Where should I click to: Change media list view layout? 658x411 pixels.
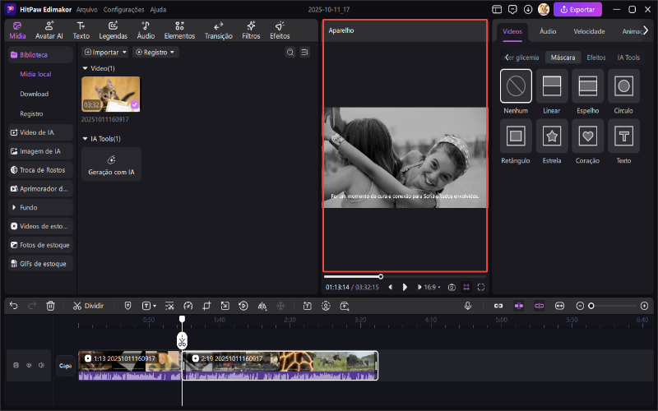click(x=304, y=52)
